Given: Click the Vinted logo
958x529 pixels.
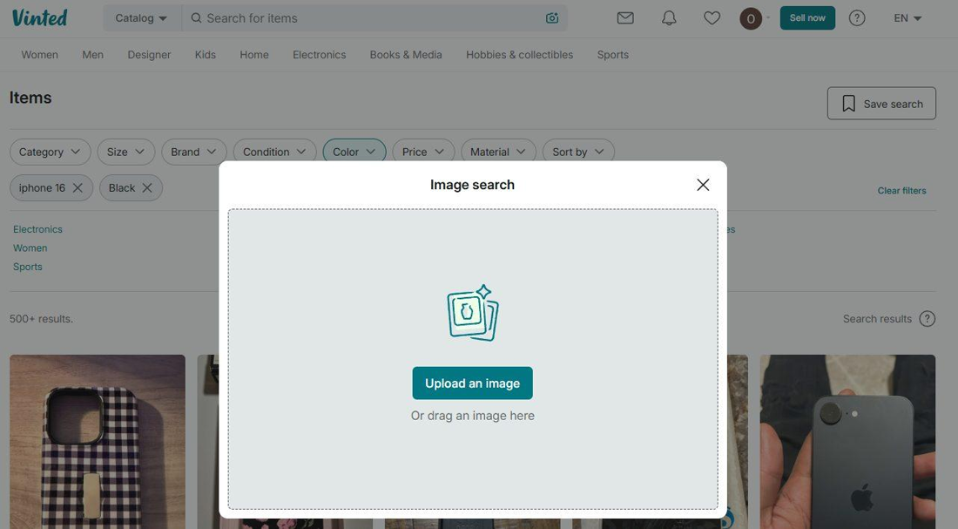Looking at the screenshot, I should coord(40,17).
